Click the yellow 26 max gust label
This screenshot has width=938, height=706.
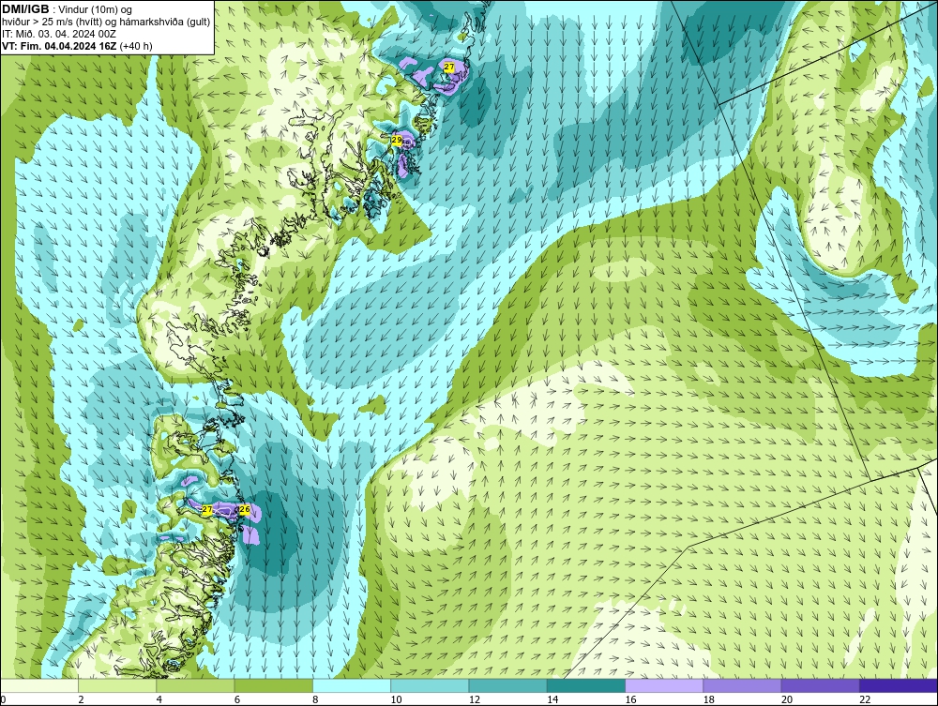[x=244, y=509]
